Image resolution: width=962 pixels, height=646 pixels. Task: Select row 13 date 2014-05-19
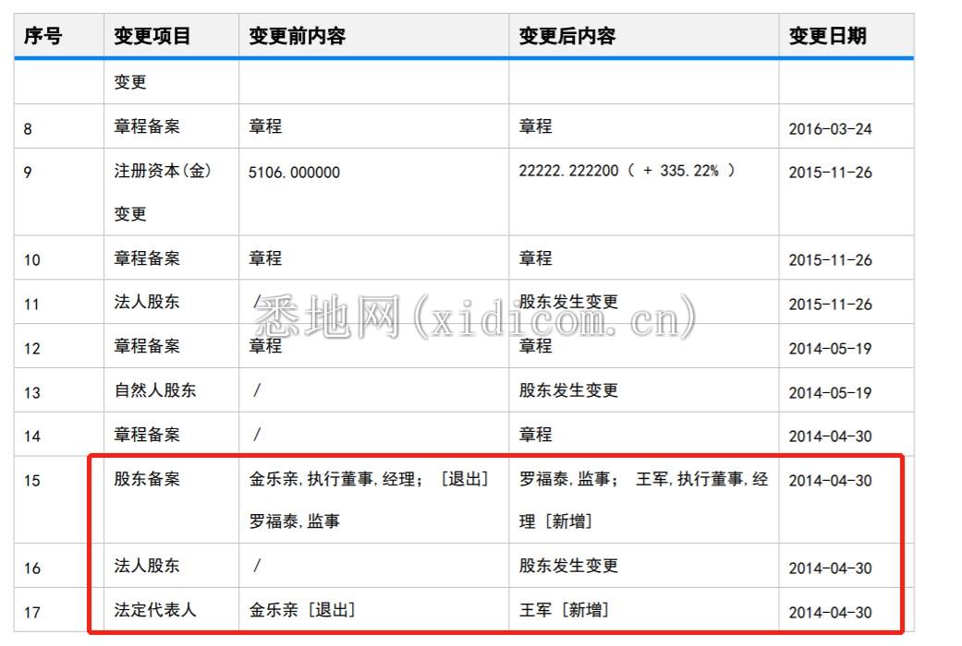point(830,392)
